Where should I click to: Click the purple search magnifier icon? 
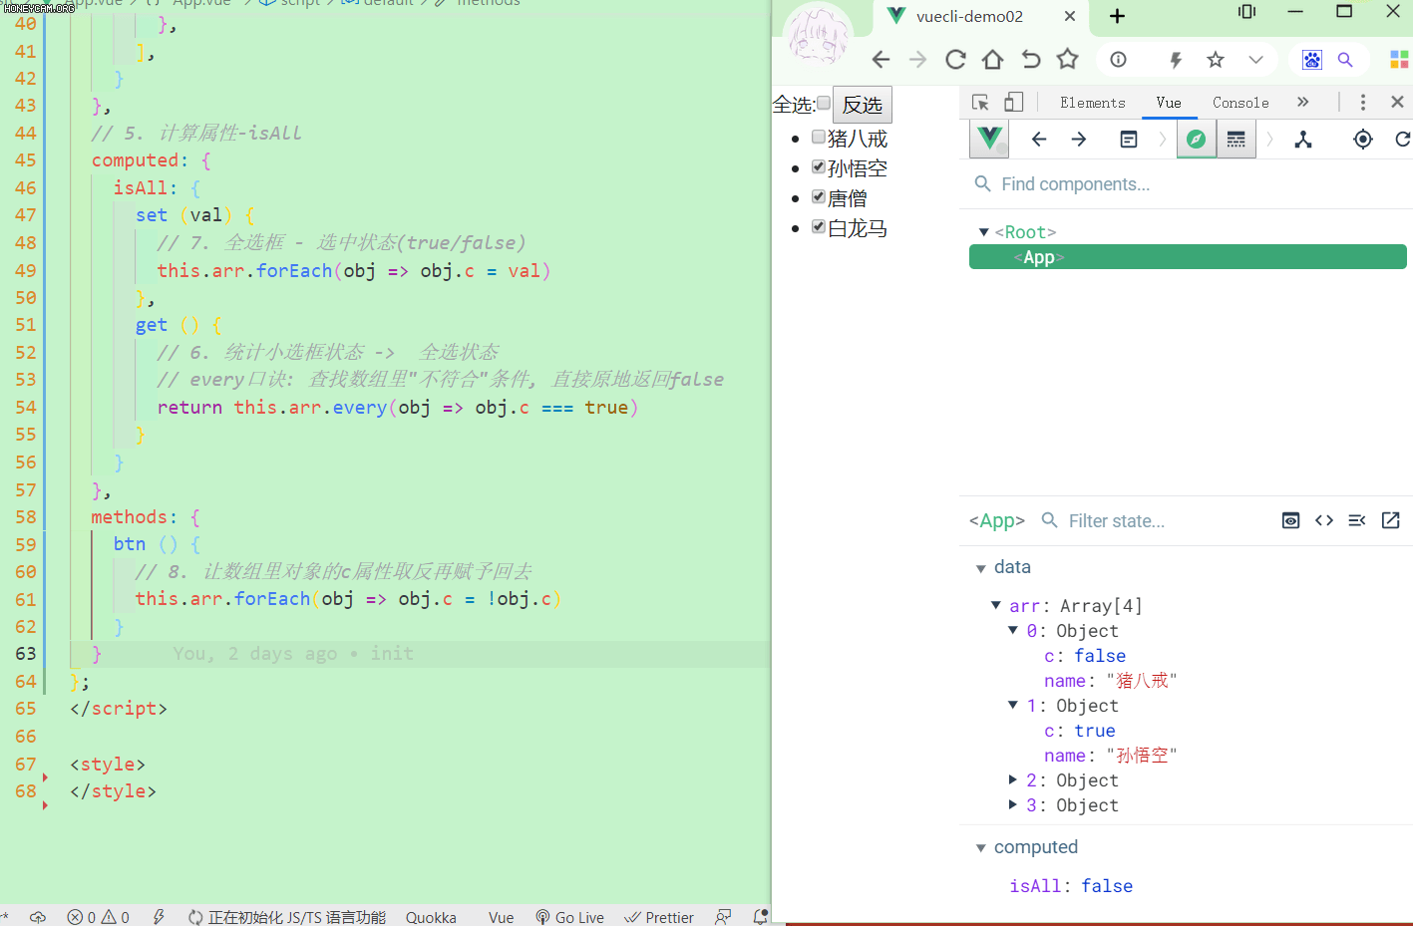[1345, 60]
